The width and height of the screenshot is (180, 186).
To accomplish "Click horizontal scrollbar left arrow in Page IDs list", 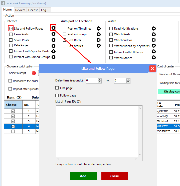I will [x=58, y=158].
